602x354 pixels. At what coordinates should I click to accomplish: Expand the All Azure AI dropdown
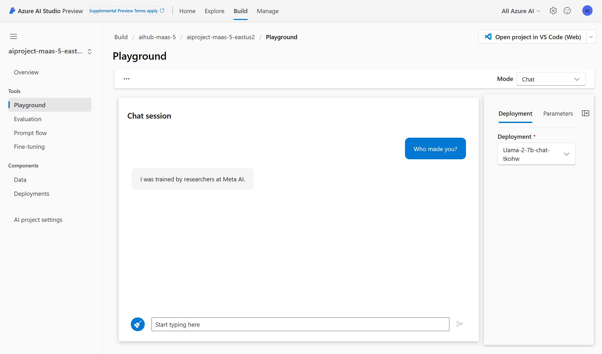521,11
